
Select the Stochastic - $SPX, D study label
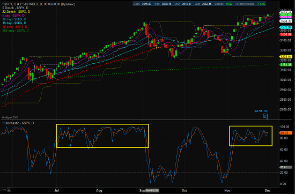click(x=19, y=123)
